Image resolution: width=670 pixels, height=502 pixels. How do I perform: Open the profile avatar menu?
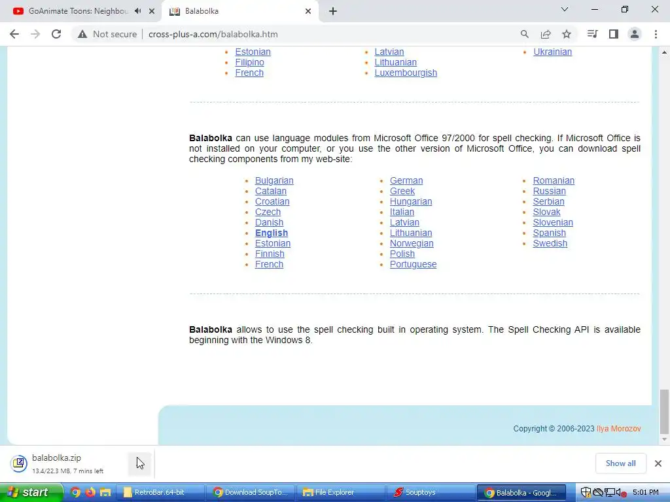(x=635, y=34)
